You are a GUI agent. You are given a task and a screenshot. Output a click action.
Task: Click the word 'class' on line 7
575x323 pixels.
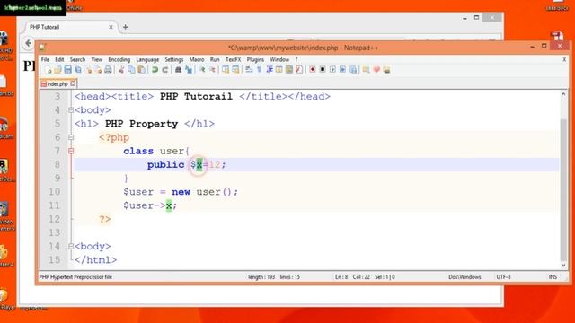pos(138,151)
